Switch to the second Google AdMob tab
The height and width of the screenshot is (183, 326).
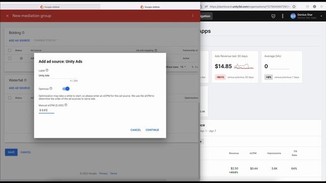150,7
